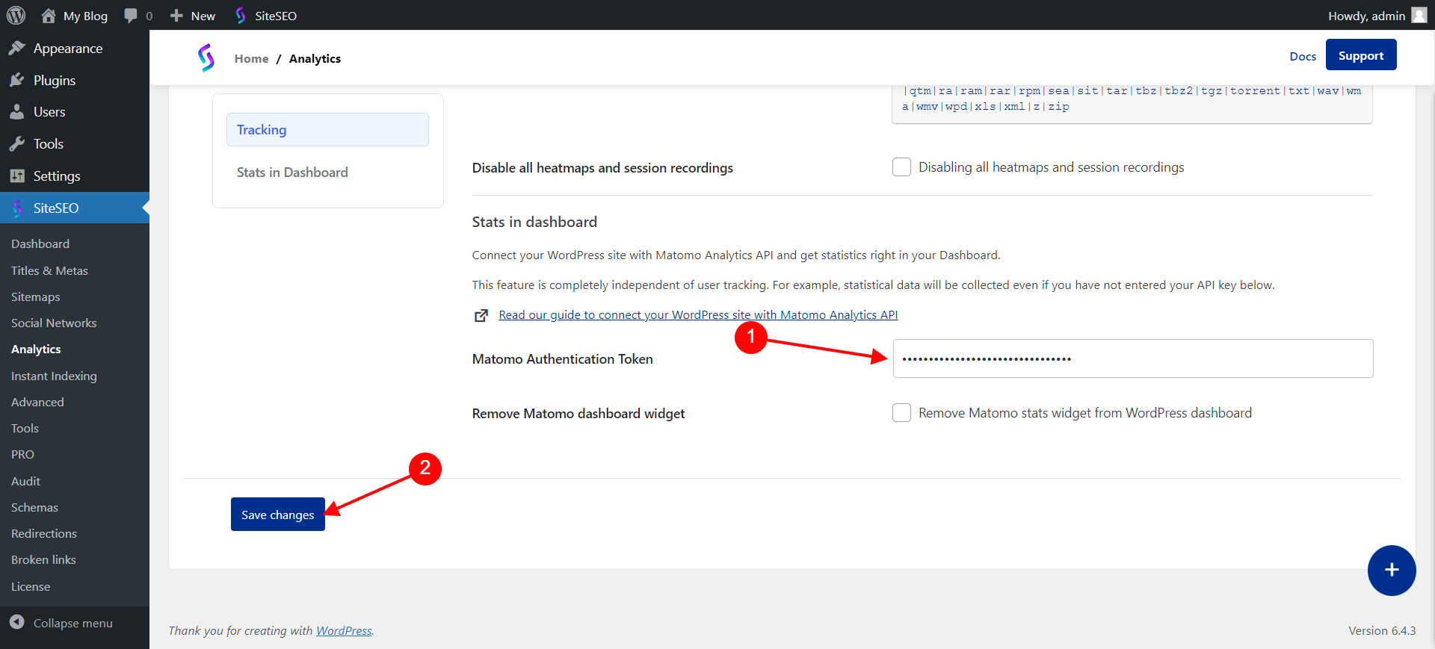Go to Redirections
Image resolution: width=1435 pixels, height=649 pixels.
[44, 533]
